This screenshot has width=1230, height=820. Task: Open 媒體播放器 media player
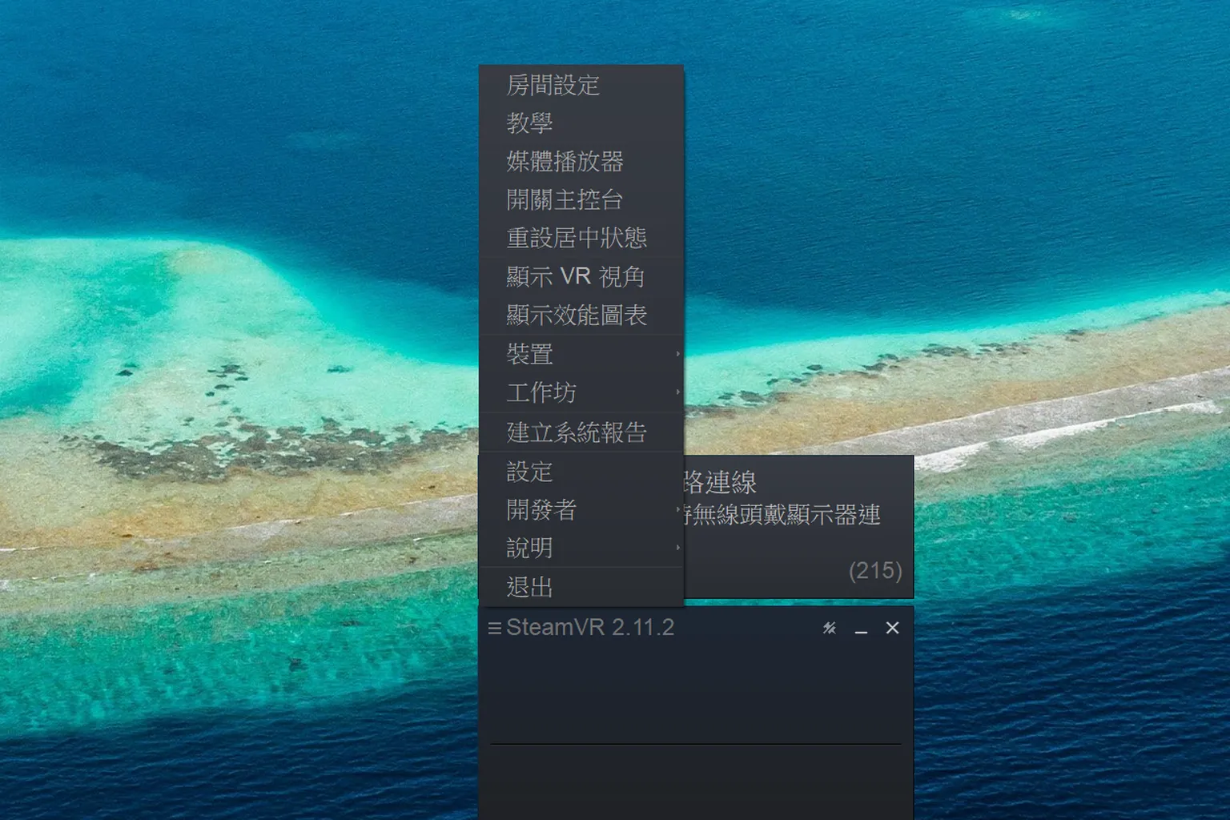566,162
